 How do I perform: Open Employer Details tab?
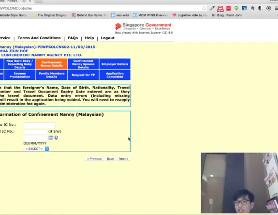[x=115, y=64]
